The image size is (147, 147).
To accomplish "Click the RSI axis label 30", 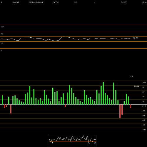I will point(2,43).
